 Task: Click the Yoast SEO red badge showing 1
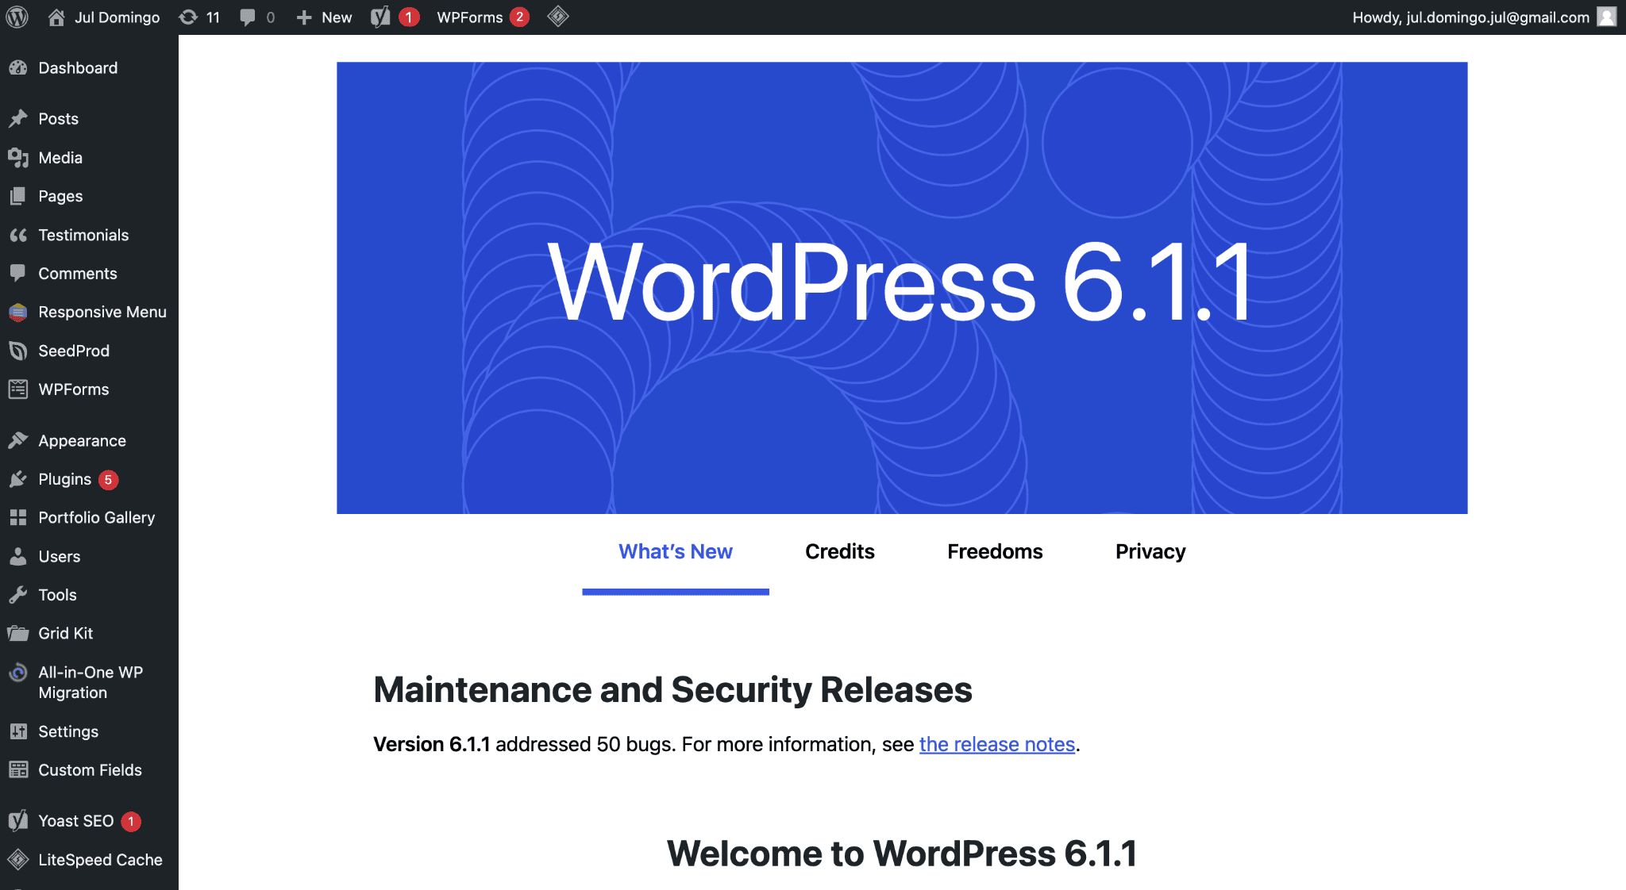click(131, 822)
